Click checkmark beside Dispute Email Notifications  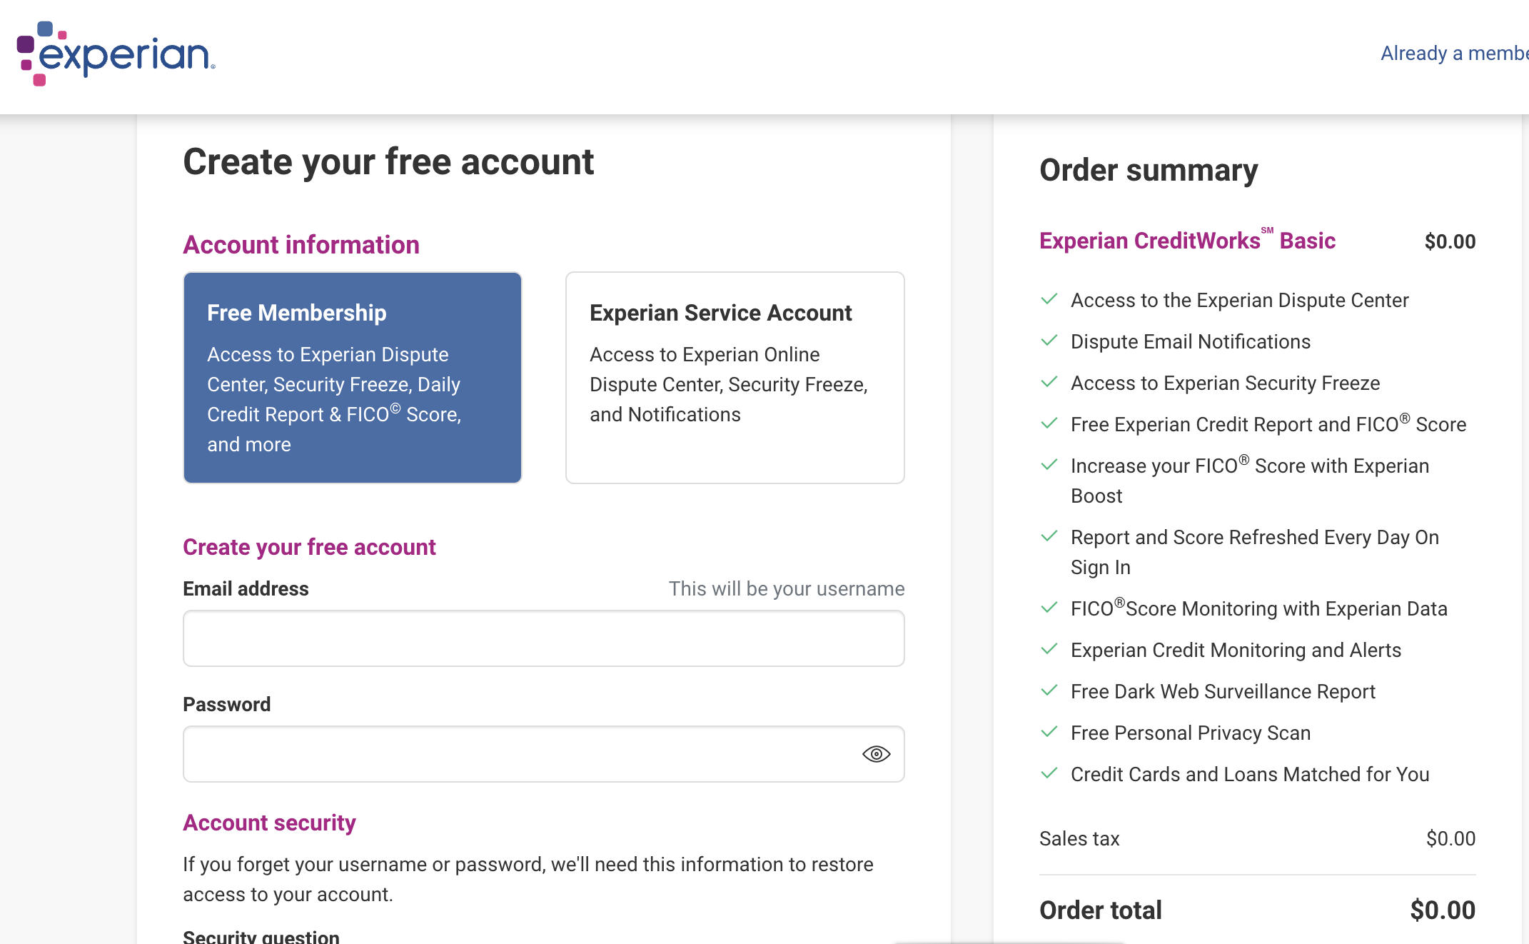(x=1049, y=341)
